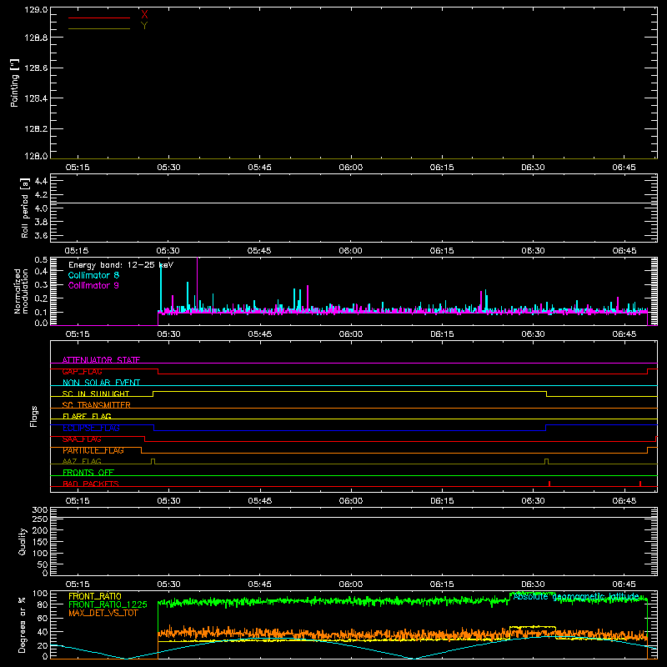
Task: Click 06:30 under the modulation plot
Action: [533, 334]
